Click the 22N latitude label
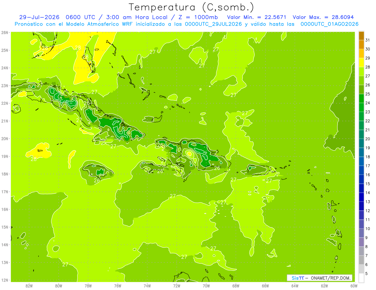Screen dimensions: 376x290 [4, 103]
